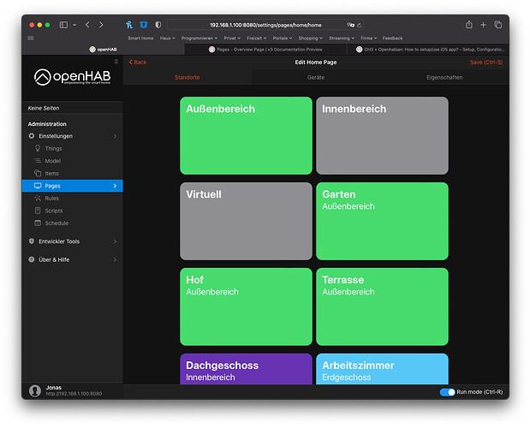This screenshot has height=428, width=530.
Task: Save the page with Save (Ctrl-S)
Action: click(x=487, y=62)
